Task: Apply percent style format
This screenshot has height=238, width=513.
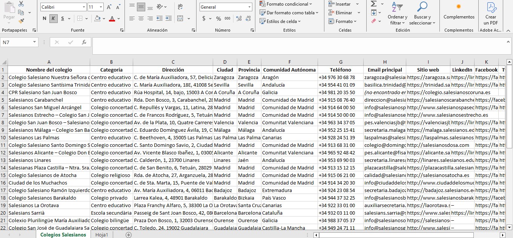Action: pos(218,18)
